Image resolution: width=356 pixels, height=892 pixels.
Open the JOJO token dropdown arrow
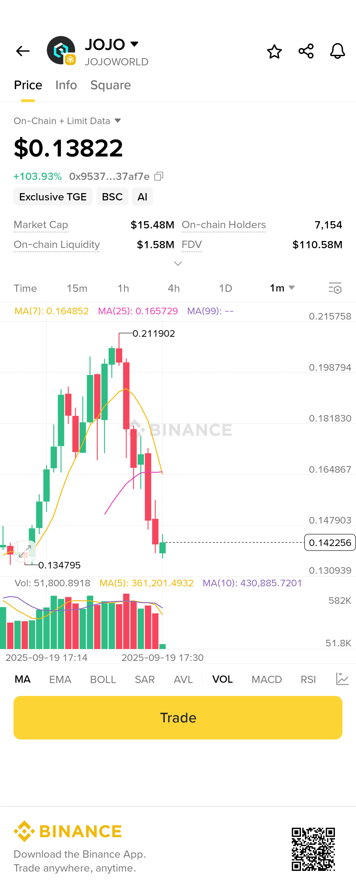point(134,44)
